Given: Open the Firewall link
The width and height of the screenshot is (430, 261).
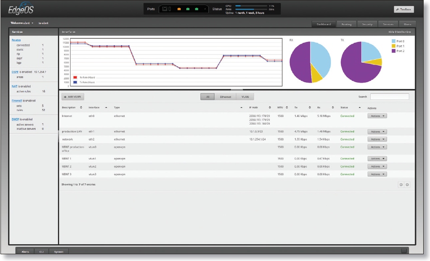Looking at the screenshot, I should click(x=17, y=101).
